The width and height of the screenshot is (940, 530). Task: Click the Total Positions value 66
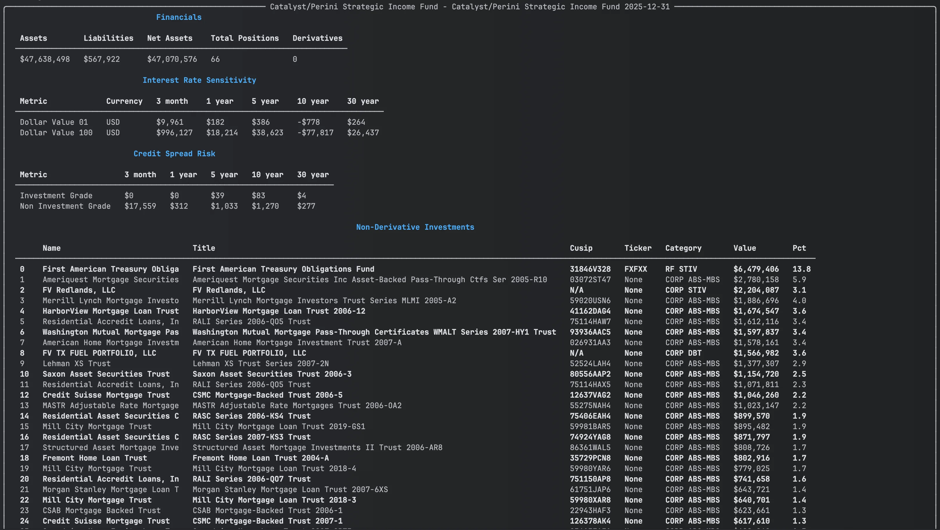215,59
